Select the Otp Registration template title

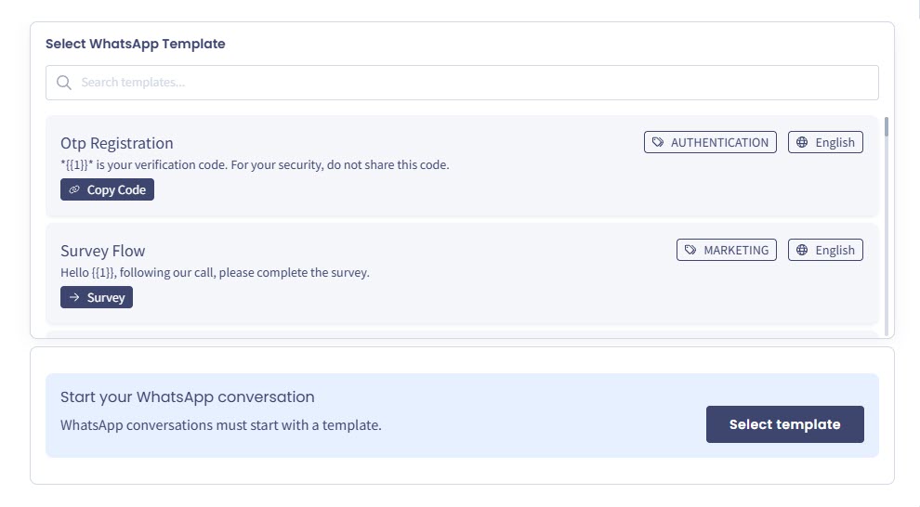click(117, 144)
